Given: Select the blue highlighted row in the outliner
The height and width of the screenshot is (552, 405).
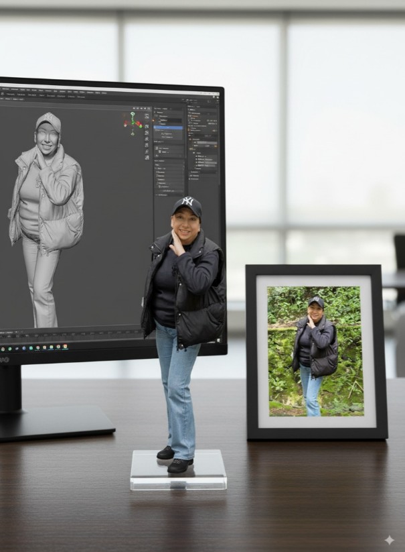Looking at the screenshot, I should coord(168,127).
